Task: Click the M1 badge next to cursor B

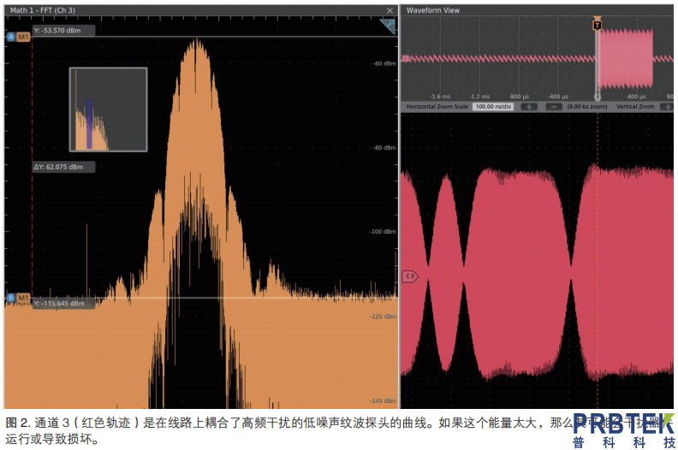Action: (23, 298)
